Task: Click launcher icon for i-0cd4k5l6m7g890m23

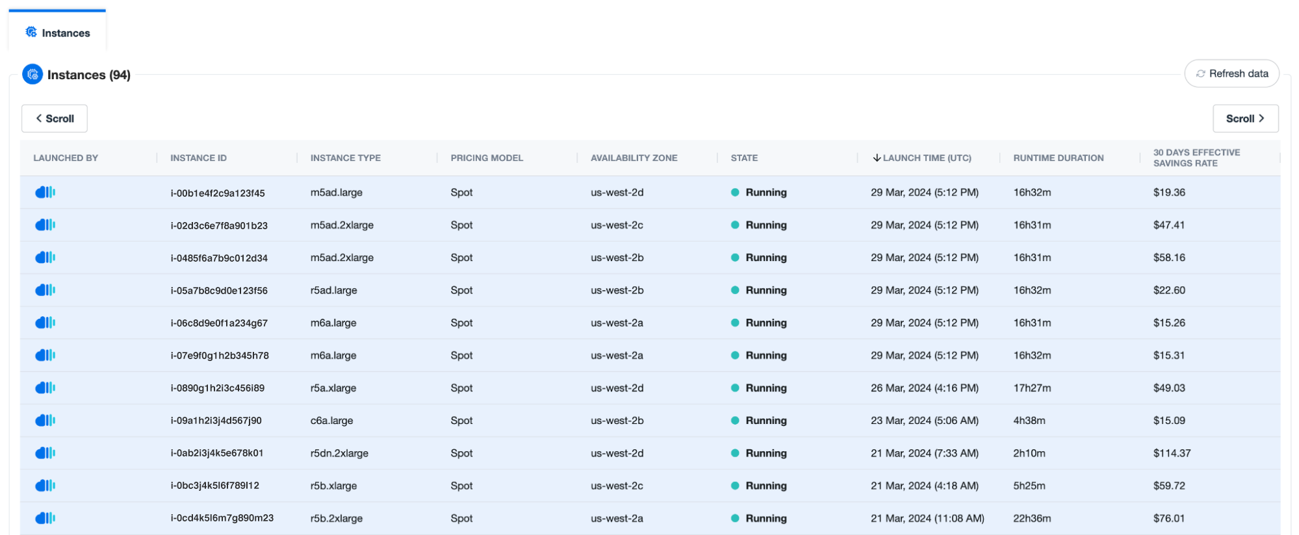Action: click(x=45, y=518)
